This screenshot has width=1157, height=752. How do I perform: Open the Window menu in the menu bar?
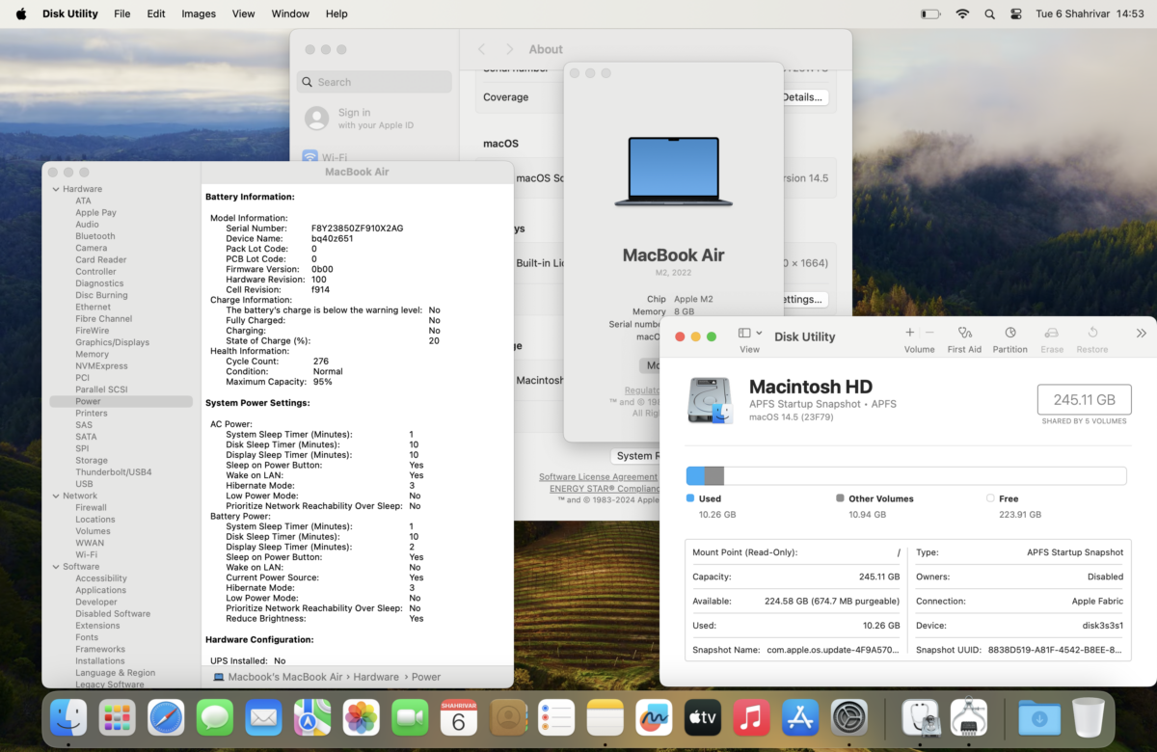290,14
